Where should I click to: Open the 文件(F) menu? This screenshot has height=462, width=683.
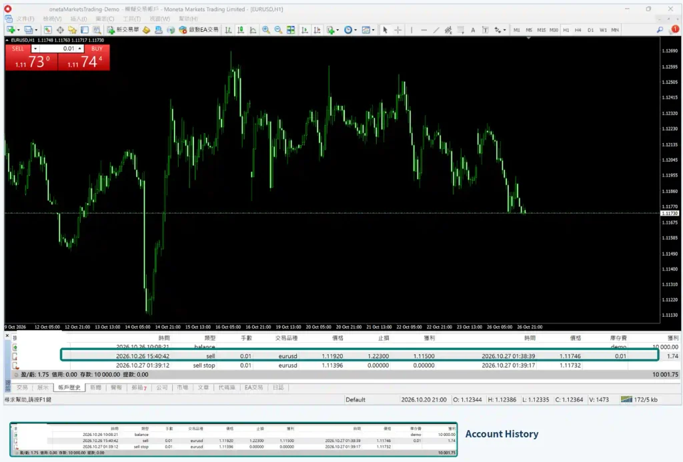coord(25,19)
